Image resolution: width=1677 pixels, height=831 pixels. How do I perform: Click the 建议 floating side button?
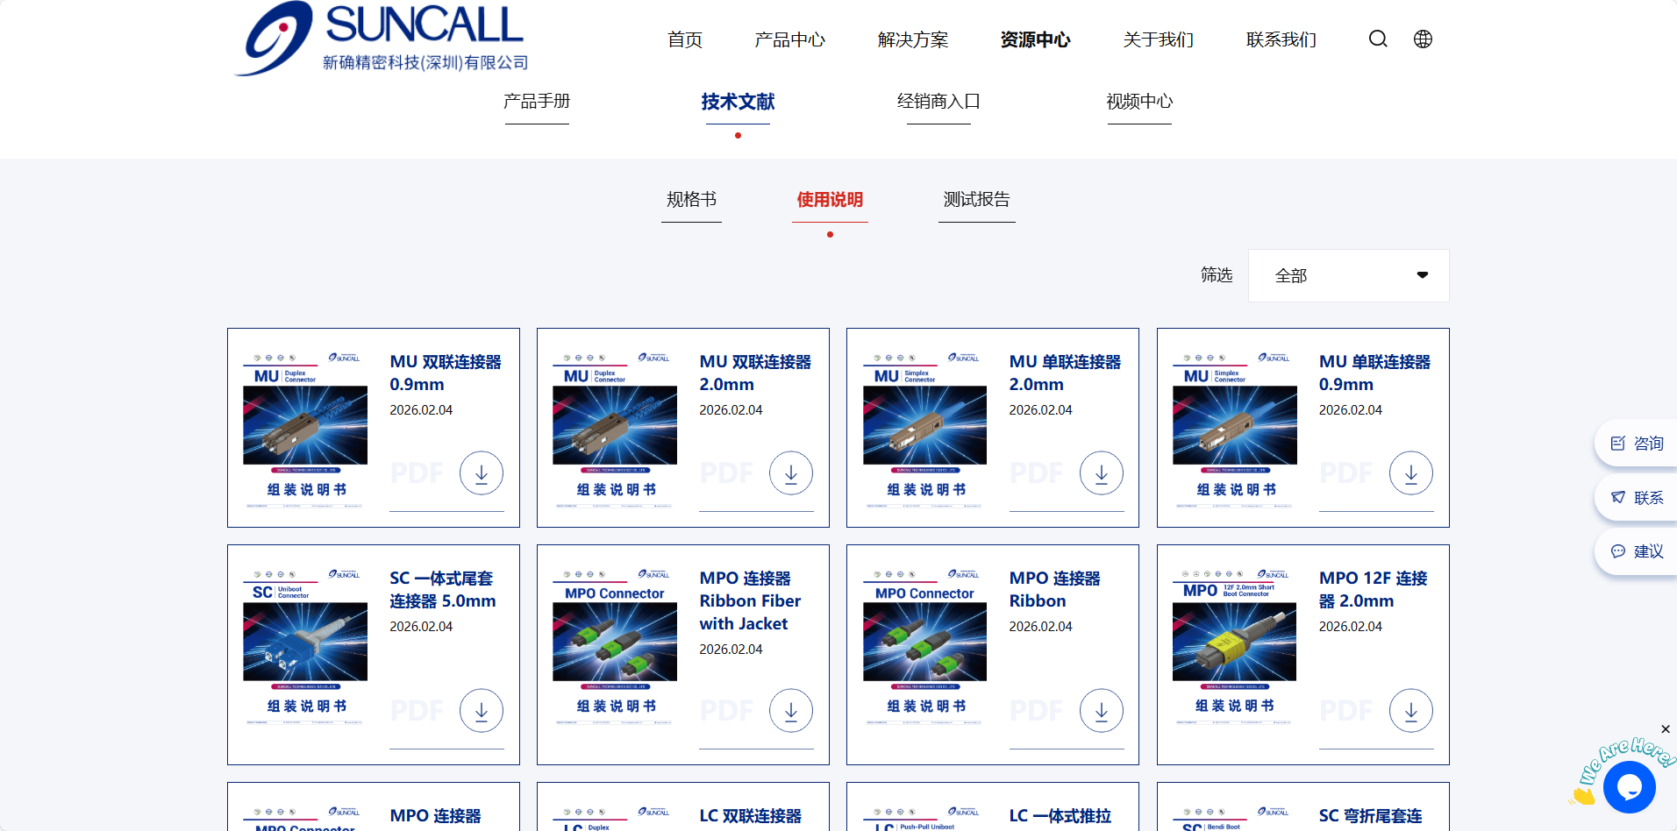pos(1637,551)
